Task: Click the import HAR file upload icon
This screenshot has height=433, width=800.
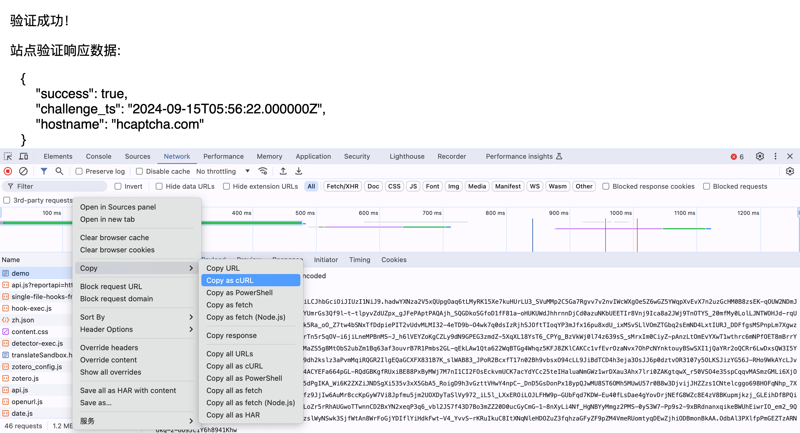Action: (x=283, y=171)
